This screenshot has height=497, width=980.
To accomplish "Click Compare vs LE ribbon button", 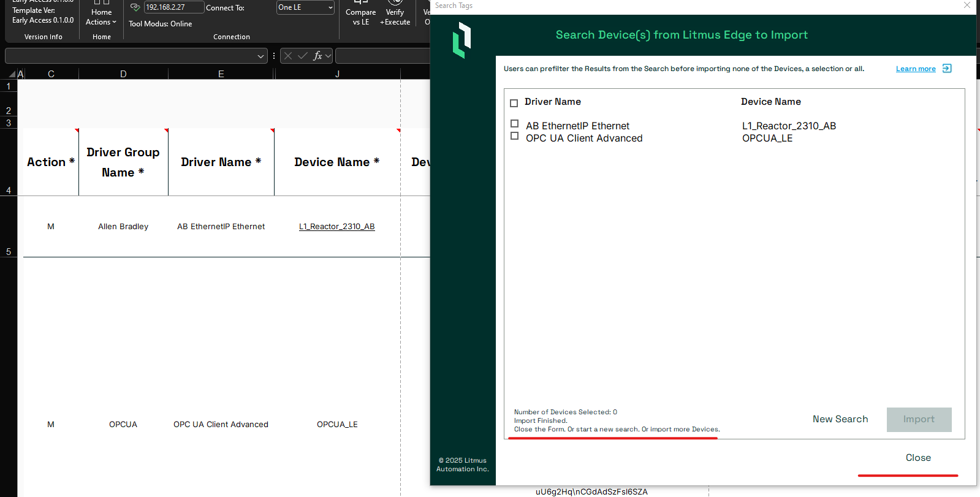I will click(360, 13).
